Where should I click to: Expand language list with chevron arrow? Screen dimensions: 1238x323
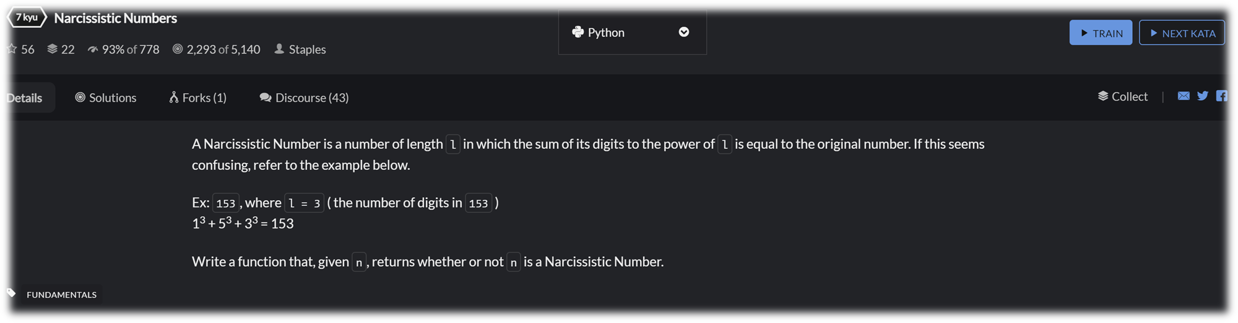(x=684, y=32)
